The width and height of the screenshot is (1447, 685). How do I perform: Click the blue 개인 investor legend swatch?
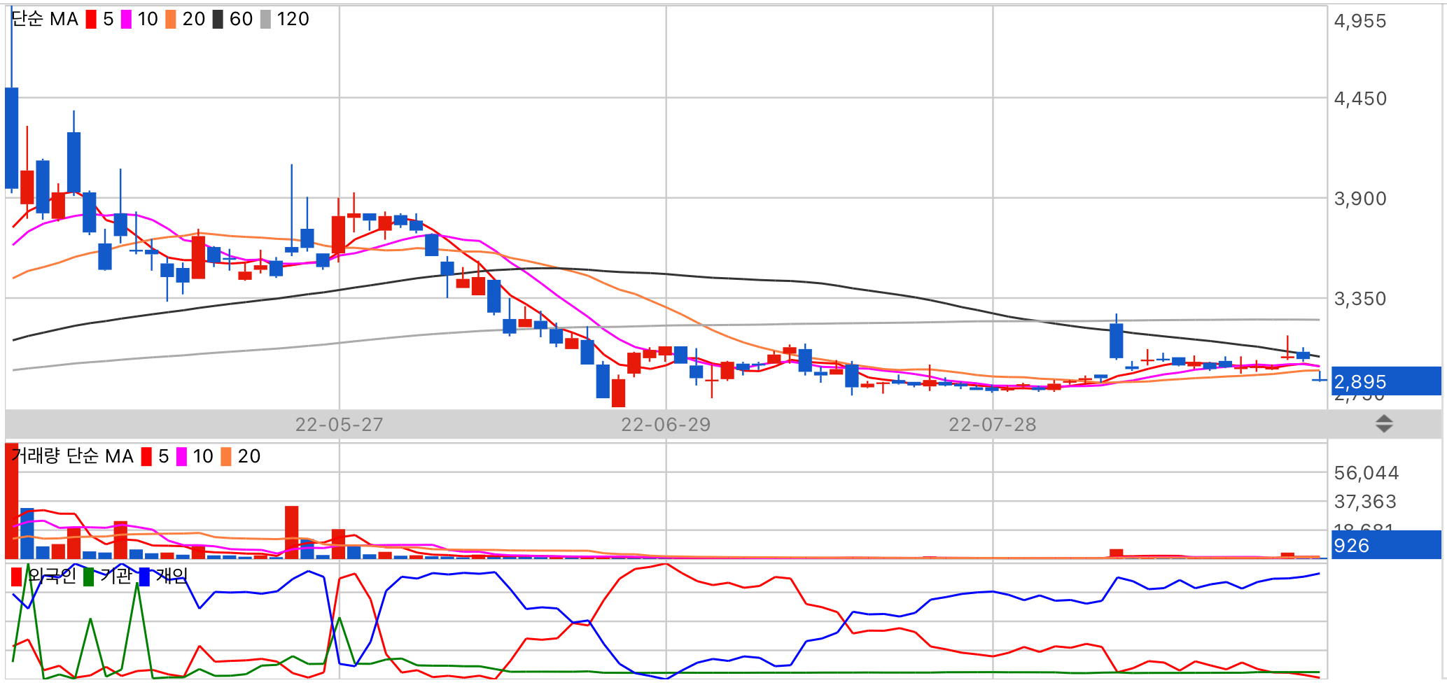[144, 577]
